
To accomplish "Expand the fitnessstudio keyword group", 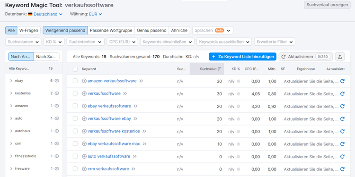I will pos(11,156).
